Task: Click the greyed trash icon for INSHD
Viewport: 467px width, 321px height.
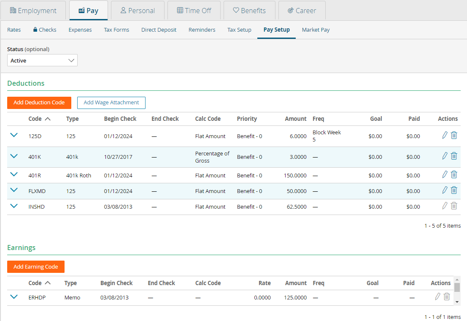Action: tap(454, 206)
